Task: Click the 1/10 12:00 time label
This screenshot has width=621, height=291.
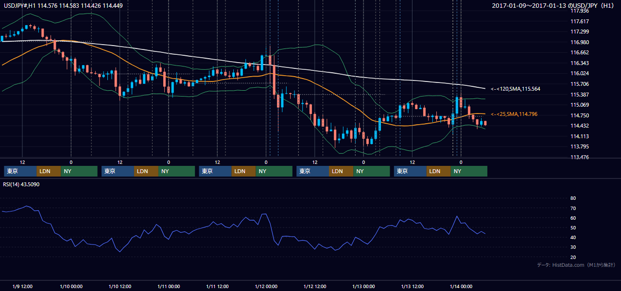Action: tap(120, 286)
